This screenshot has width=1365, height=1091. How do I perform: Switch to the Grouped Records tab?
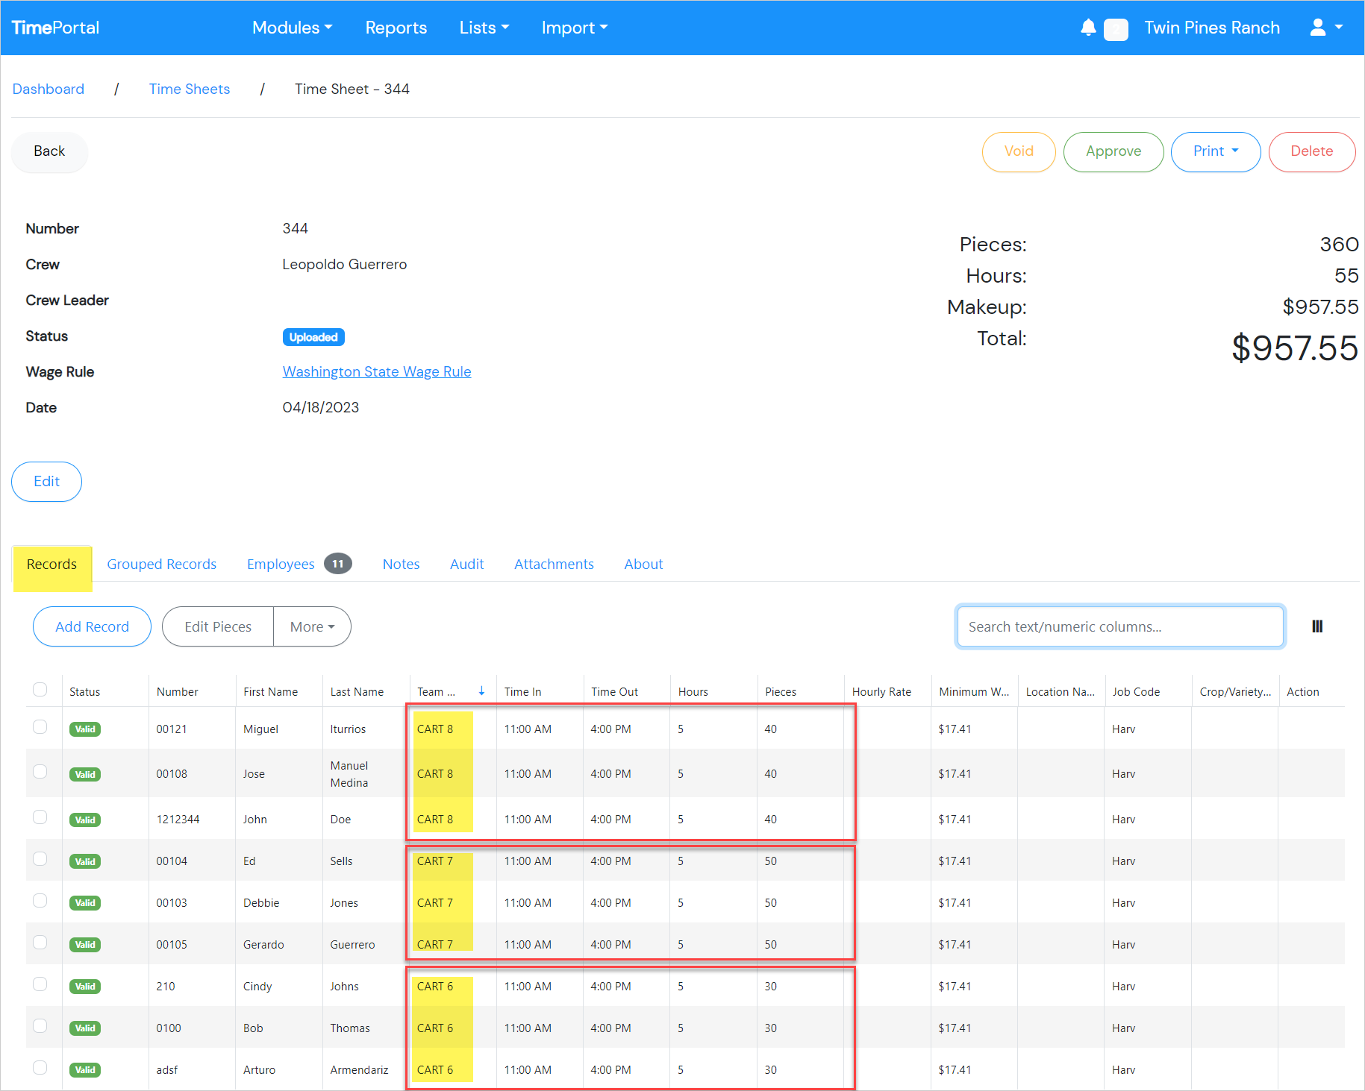click(161, 564)
